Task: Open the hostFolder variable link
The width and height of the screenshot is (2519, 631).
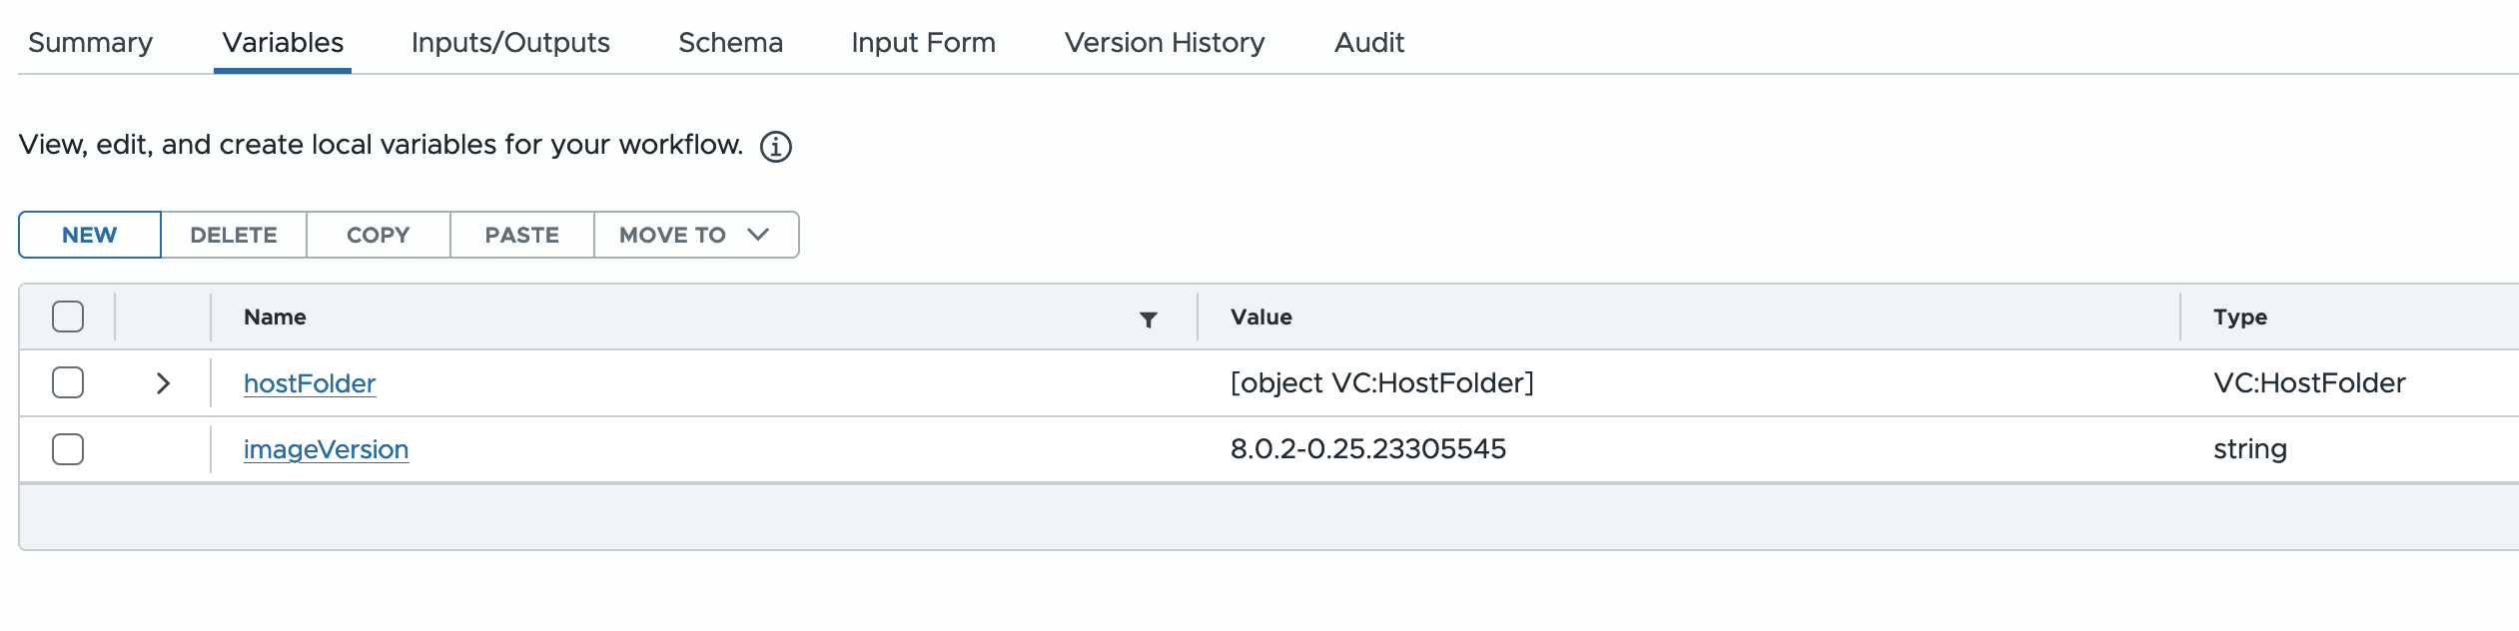Action: point(310,383)
